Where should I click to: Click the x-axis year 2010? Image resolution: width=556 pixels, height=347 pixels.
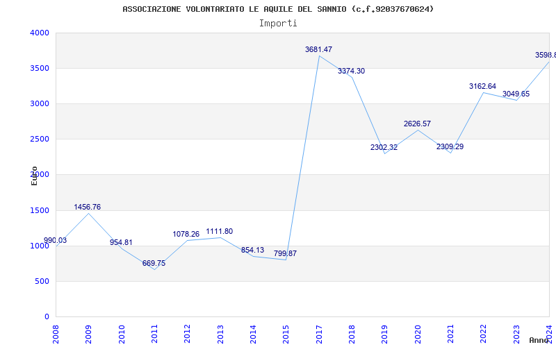(122, 335)
